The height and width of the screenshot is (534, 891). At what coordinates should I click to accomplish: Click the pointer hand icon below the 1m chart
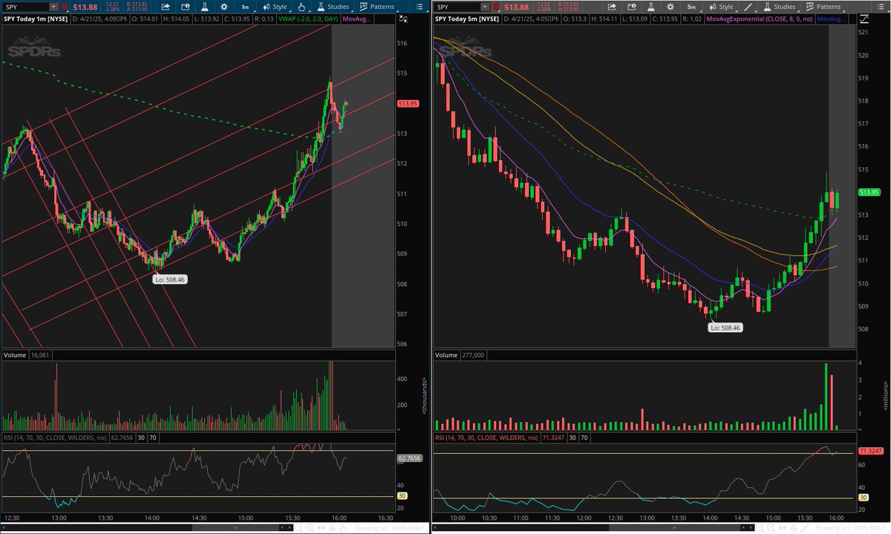343,528
